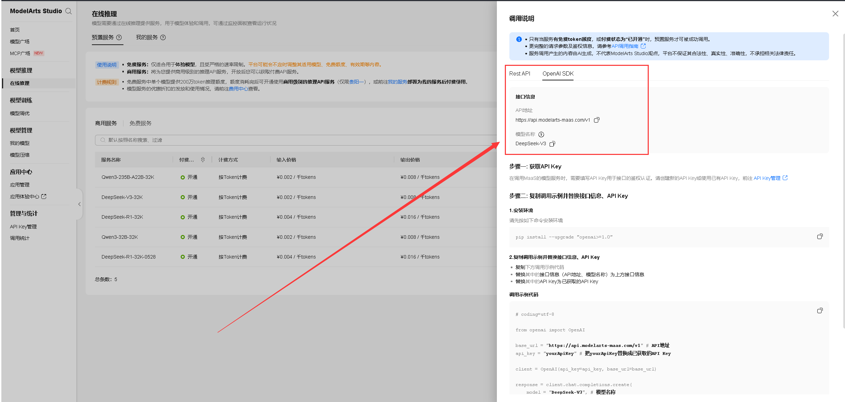Image resolution: width=845 pixels, height=402 pixels.
Task: Copy the pip install command
Action: click(820, 237)
